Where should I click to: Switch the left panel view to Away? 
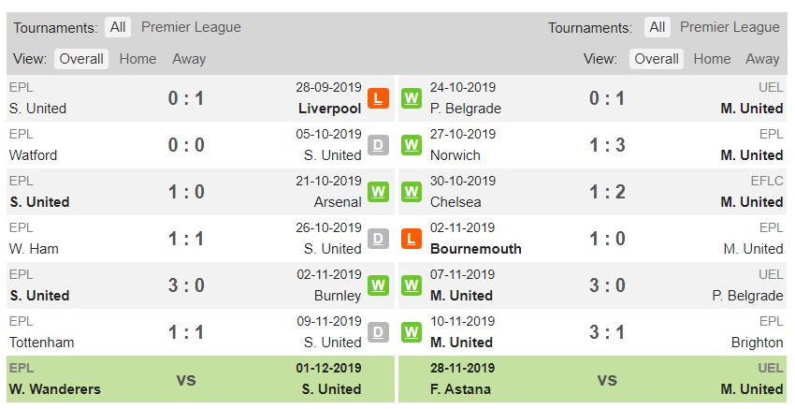(189, 59)
